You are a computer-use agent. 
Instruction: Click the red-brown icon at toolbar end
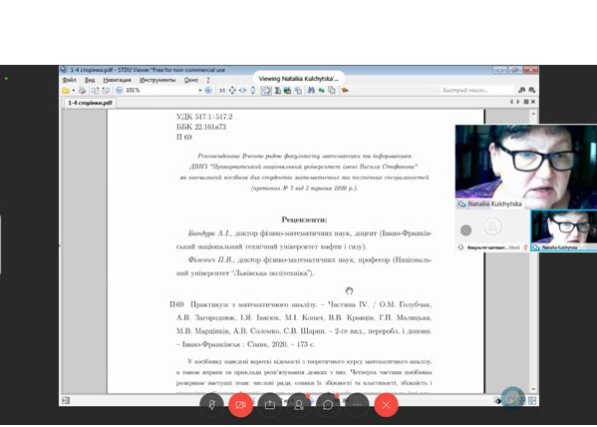pos(345,91)
